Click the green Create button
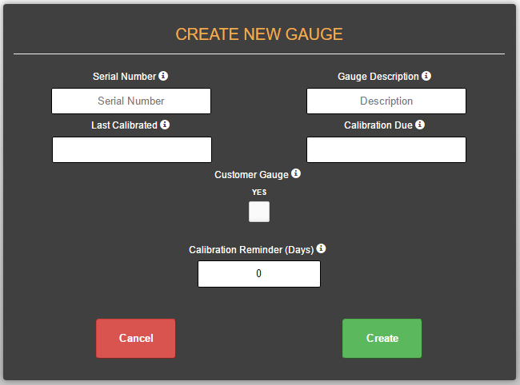The image size is (520, 385). pyautogui.click(x=382, y=338)
